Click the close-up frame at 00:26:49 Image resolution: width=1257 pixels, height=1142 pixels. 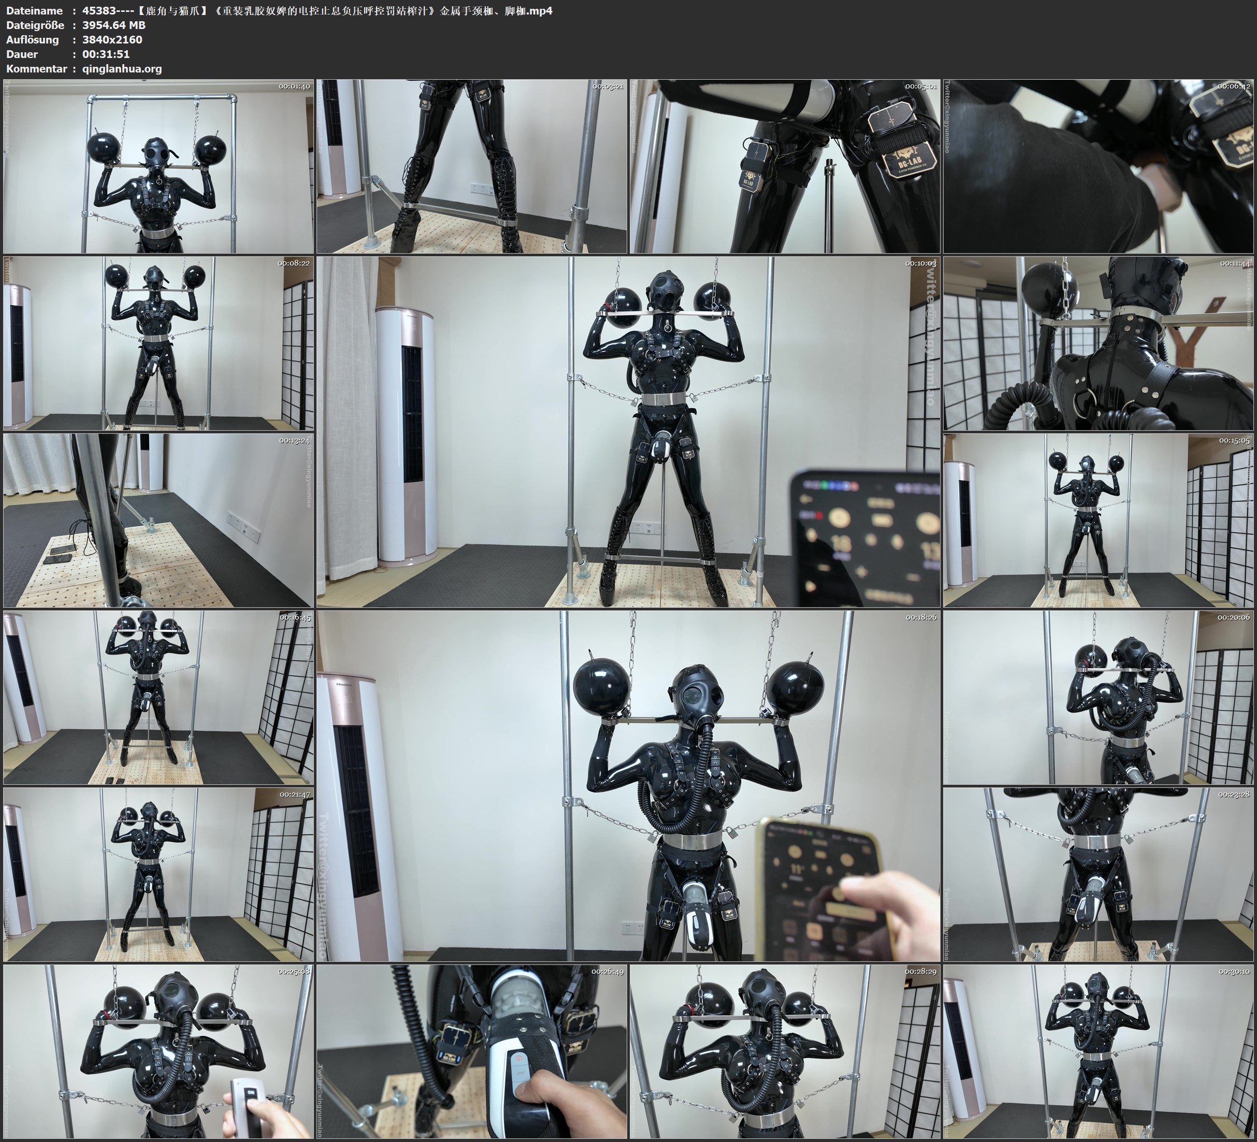472,1051
